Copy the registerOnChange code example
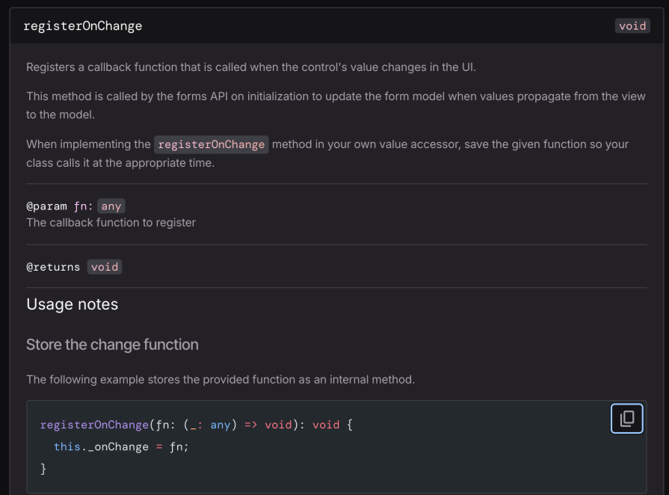 tap(626, 418)
